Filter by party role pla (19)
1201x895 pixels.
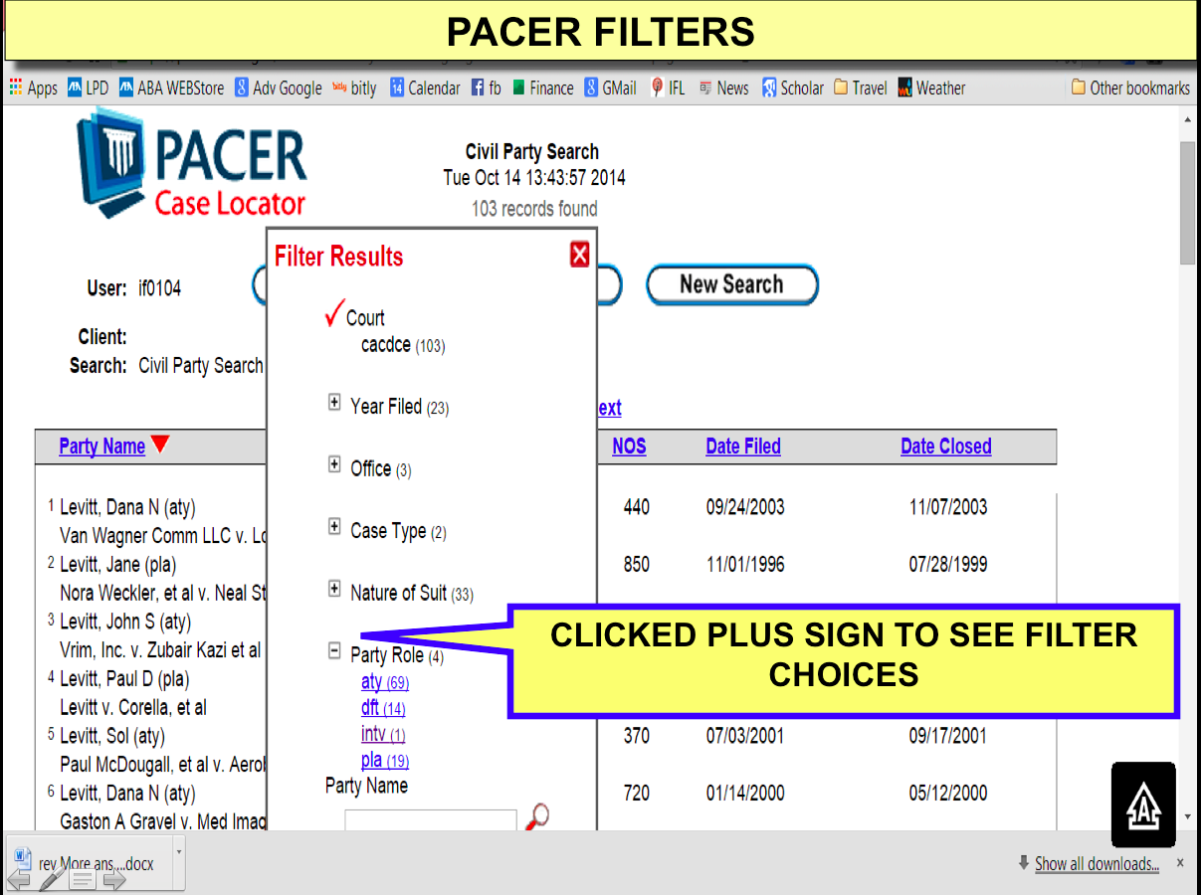385,761
